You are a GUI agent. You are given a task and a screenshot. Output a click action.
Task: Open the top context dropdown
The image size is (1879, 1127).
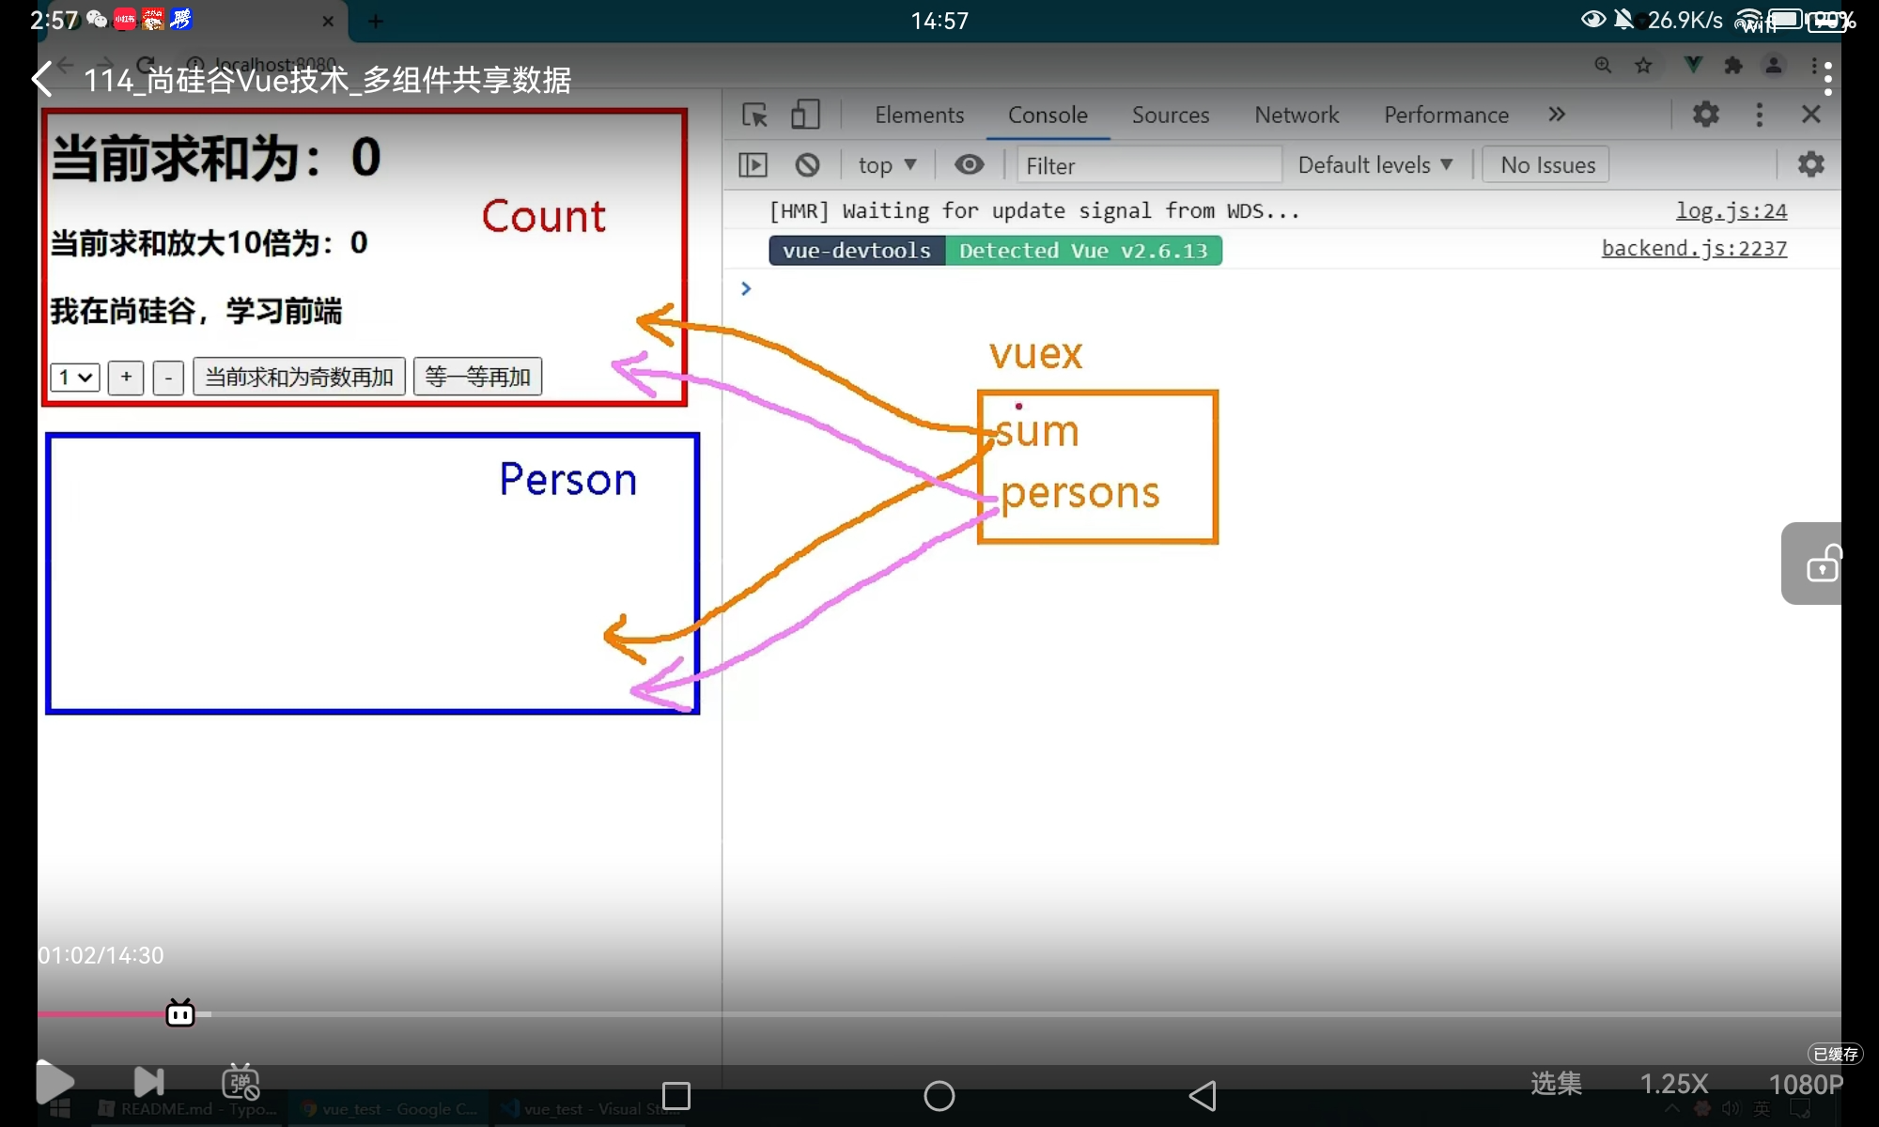tap(886, 165)
